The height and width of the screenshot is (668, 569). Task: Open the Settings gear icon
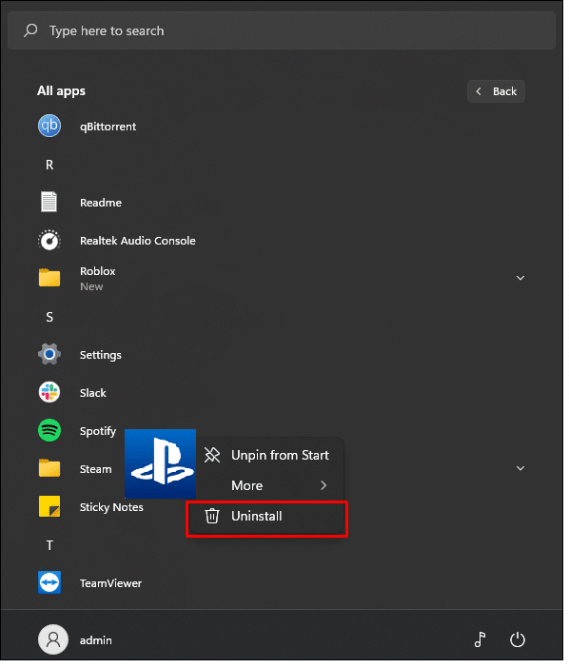(x=49, y=355)
